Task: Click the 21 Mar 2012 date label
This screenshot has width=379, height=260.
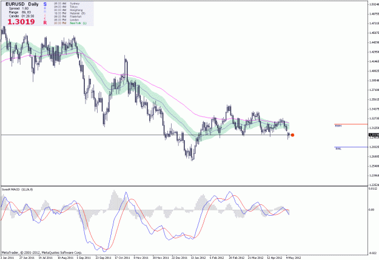Action: 255,258
